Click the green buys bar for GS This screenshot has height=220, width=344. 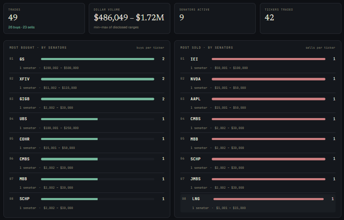[98, 59]
